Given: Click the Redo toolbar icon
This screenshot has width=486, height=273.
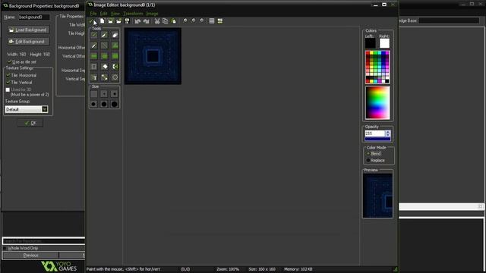Looking at the screenshot, I should click(x=146, y=21).
